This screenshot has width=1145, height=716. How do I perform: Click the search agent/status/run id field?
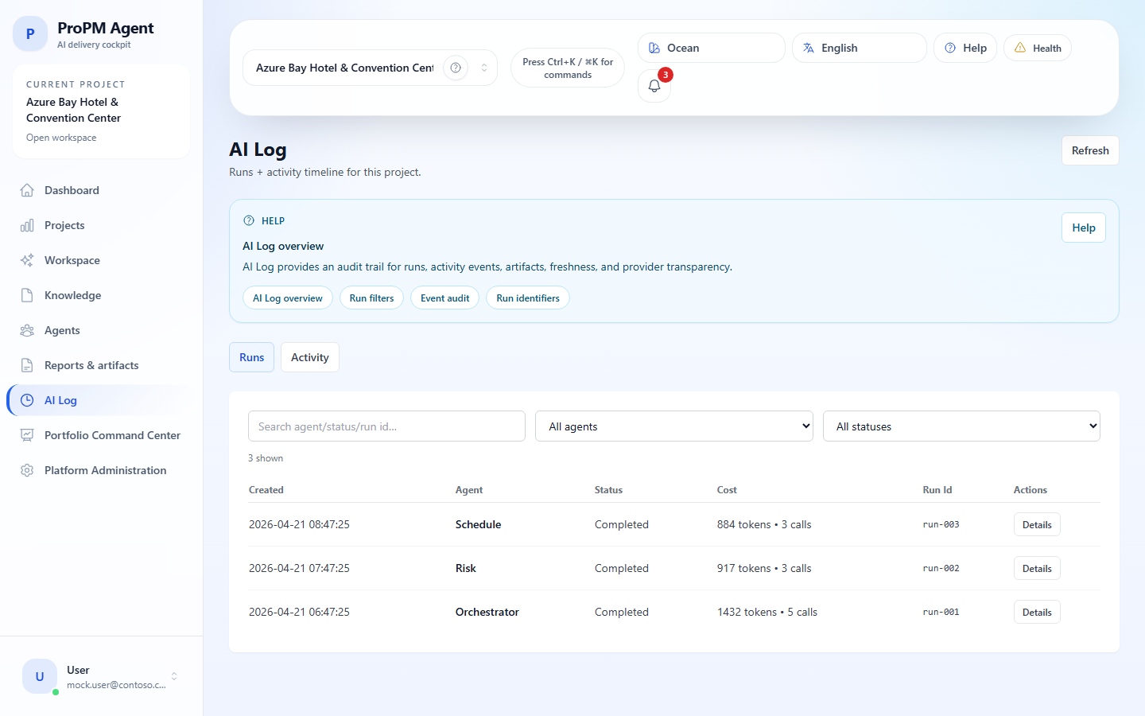click(386, 426)
